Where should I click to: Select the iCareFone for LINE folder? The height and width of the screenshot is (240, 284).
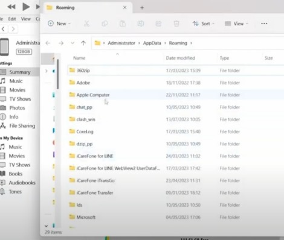pyautogui.click(x=175, y=156)
